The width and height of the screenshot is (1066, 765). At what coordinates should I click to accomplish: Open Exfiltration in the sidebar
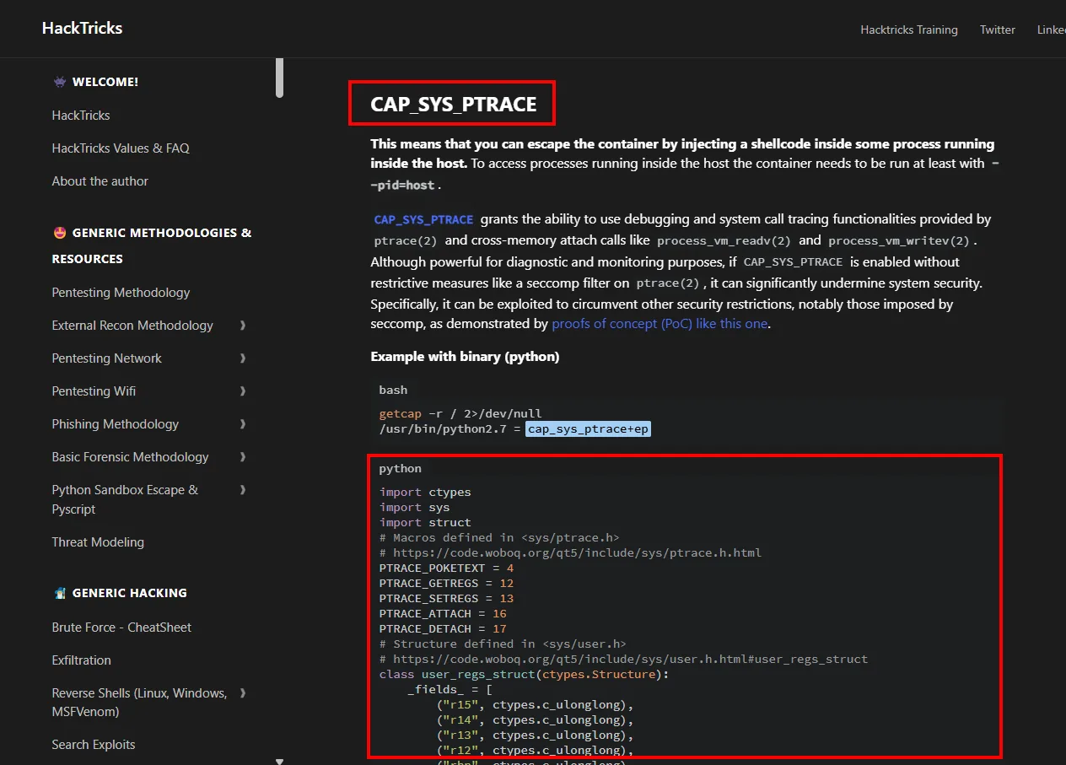[81, 660]
